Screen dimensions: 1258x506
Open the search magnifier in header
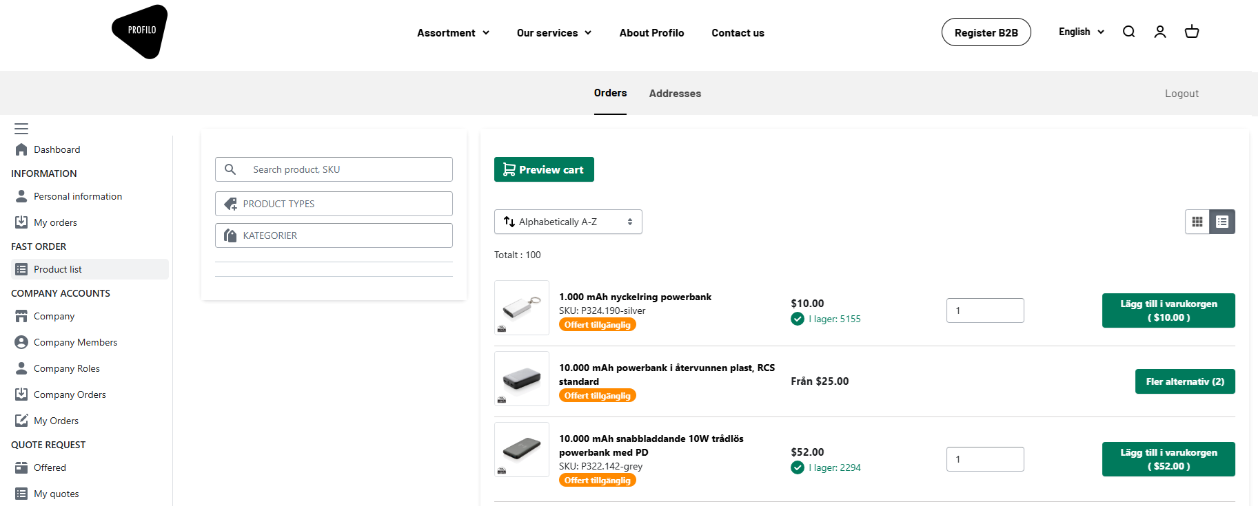point(1128,32)
